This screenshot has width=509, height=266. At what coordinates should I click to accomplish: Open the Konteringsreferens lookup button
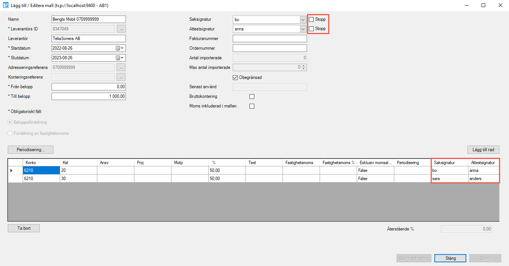(121, 77)
